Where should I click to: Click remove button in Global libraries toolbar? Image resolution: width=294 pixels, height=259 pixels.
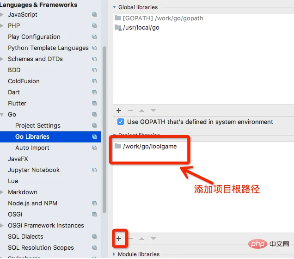[x=130, y=111]
